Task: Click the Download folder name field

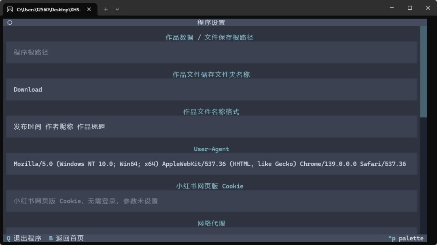Action: [x=210, y=89]
